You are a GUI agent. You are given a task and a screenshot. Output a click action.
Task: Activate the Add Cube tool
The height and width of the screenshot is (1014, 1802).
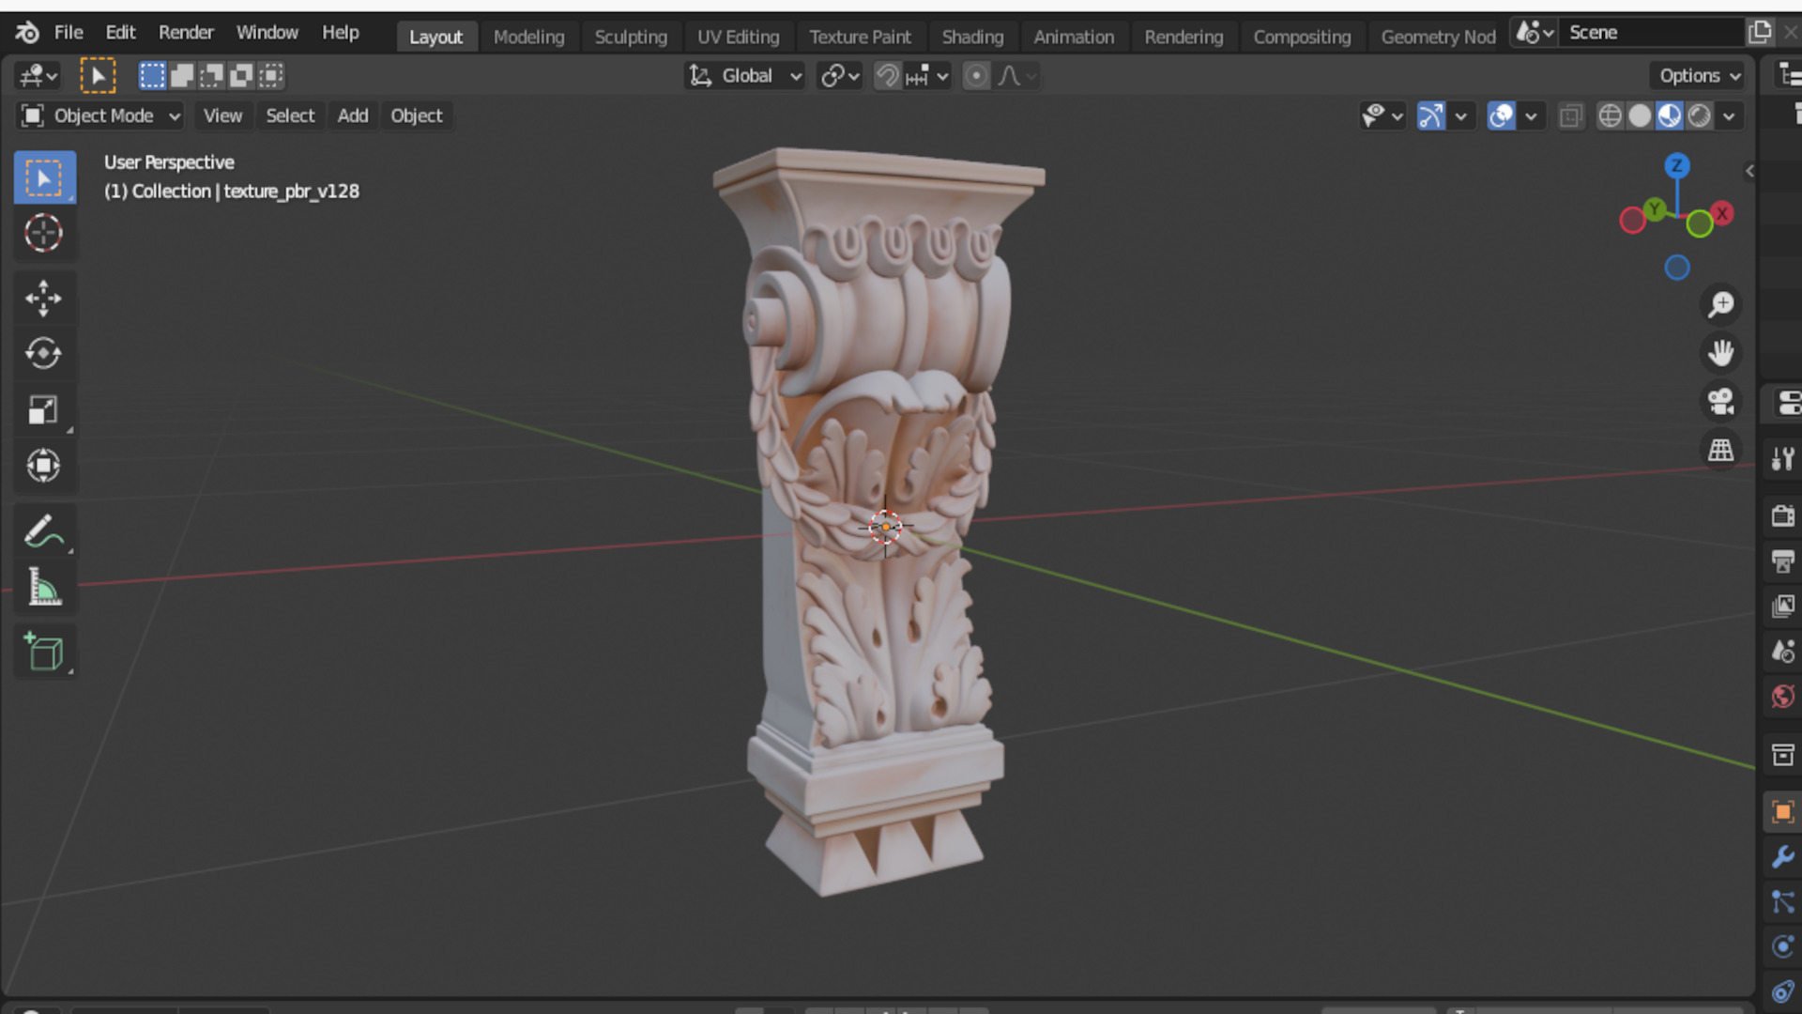[44, 653]
